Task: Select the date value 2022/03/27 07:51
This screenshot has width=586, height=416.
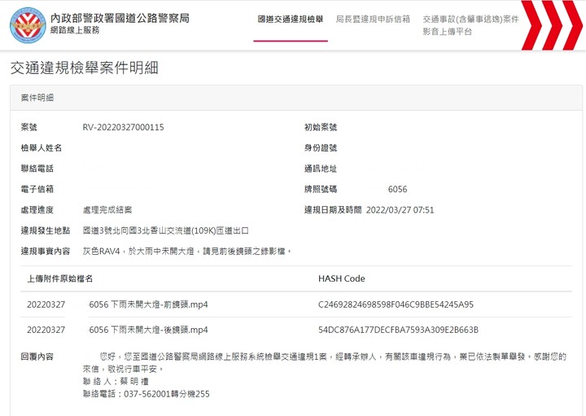Action: tap(400, 210)
